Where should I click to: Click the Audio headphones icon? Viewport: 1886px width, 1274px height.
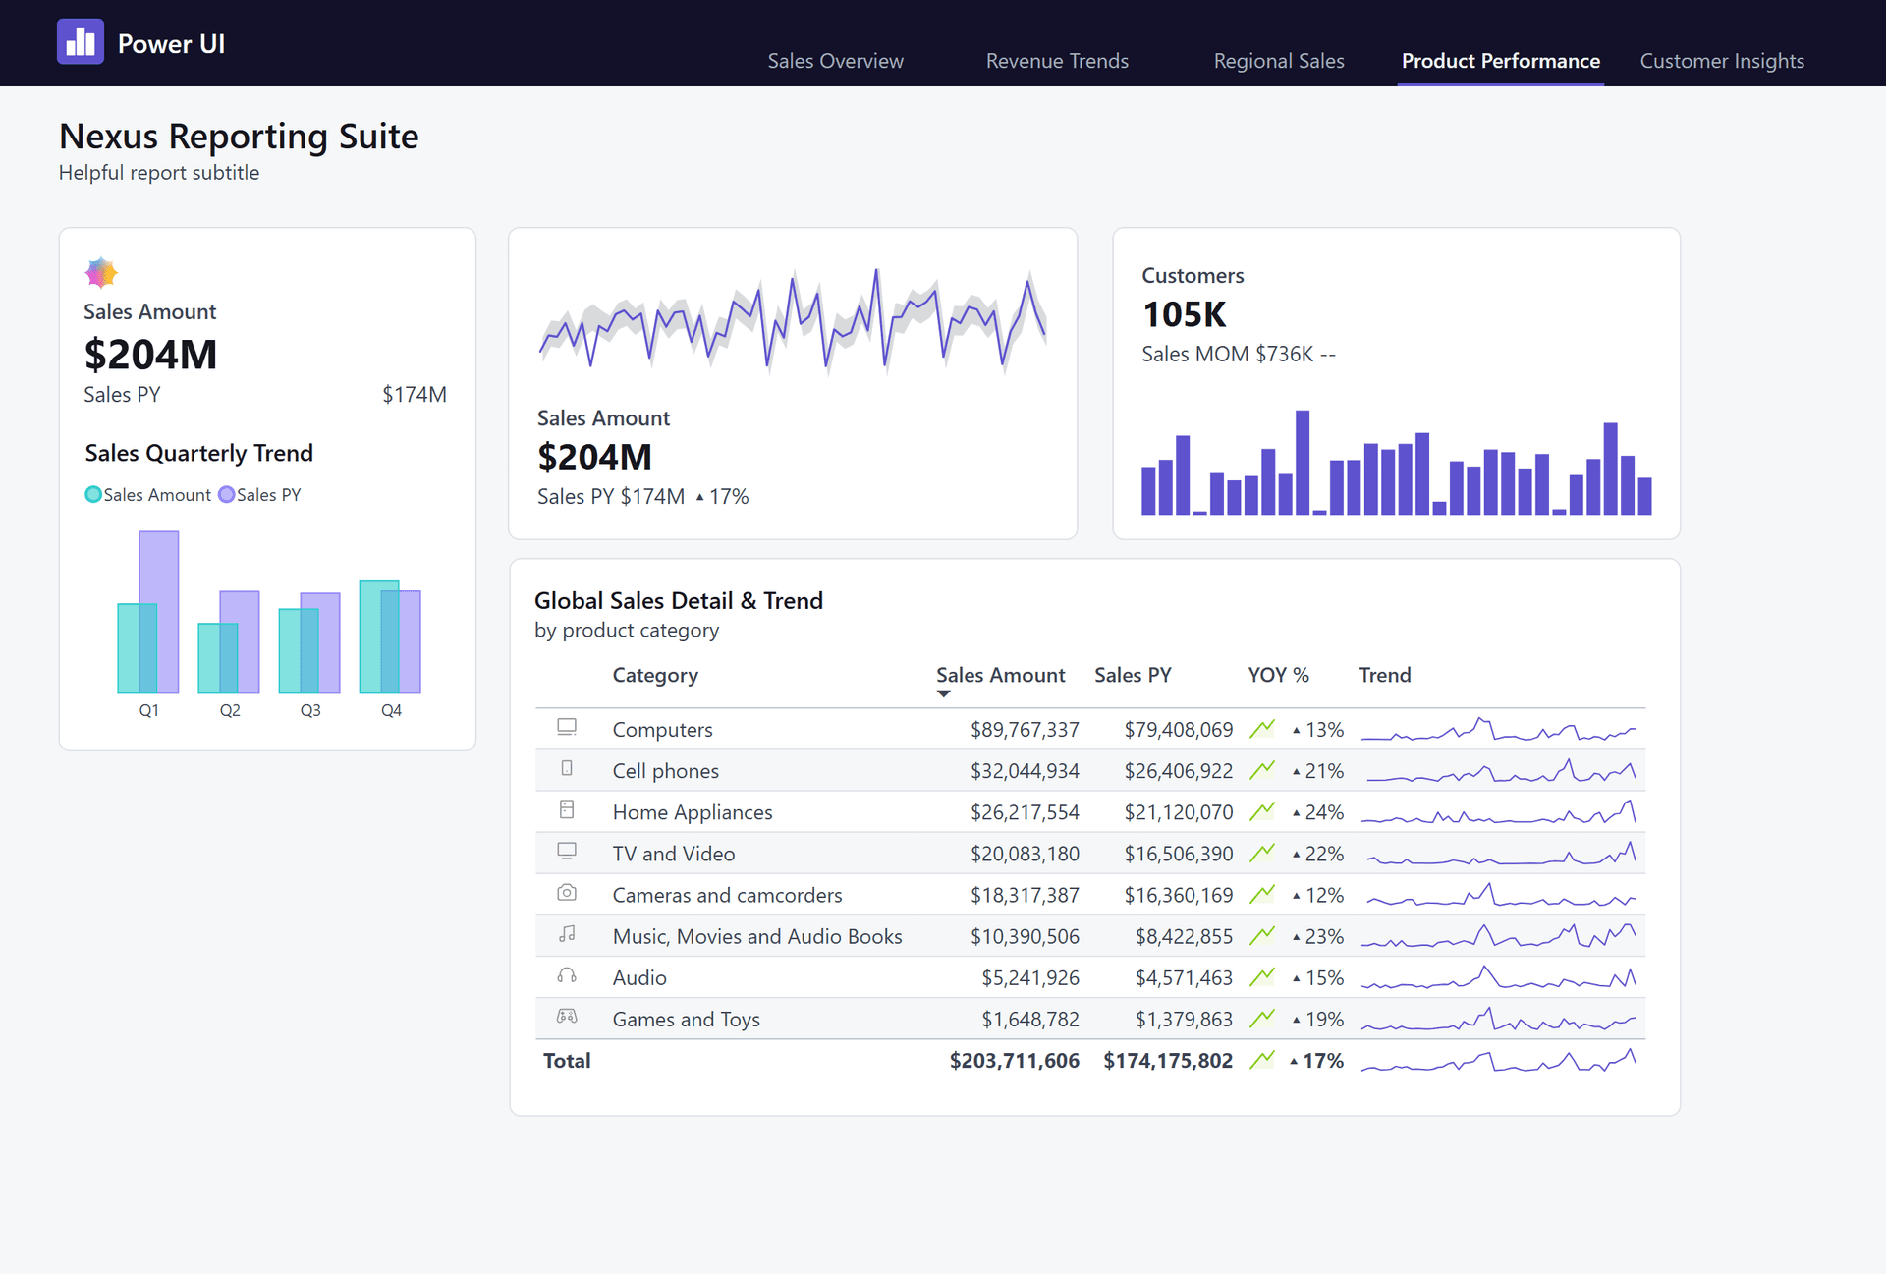coord(567,975)
